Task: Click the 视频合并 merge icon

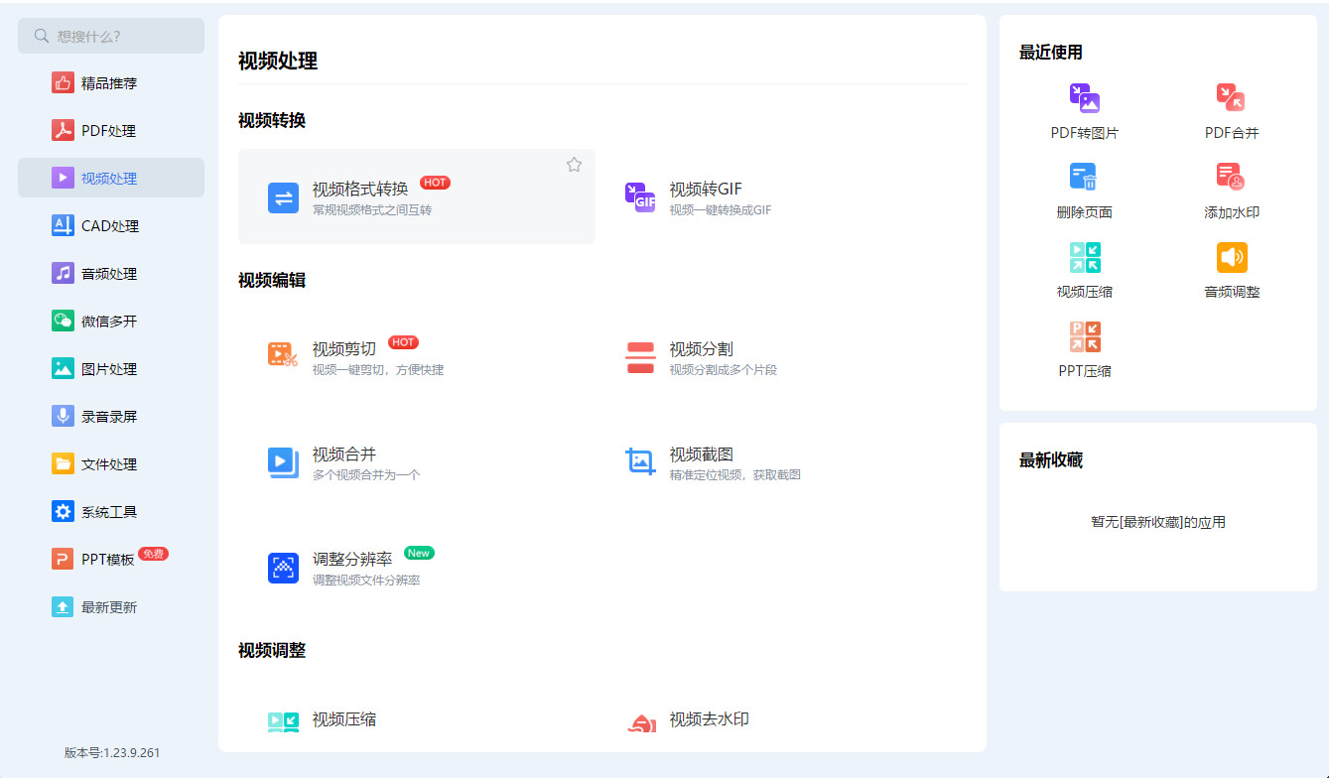Action: click(283, 462)
